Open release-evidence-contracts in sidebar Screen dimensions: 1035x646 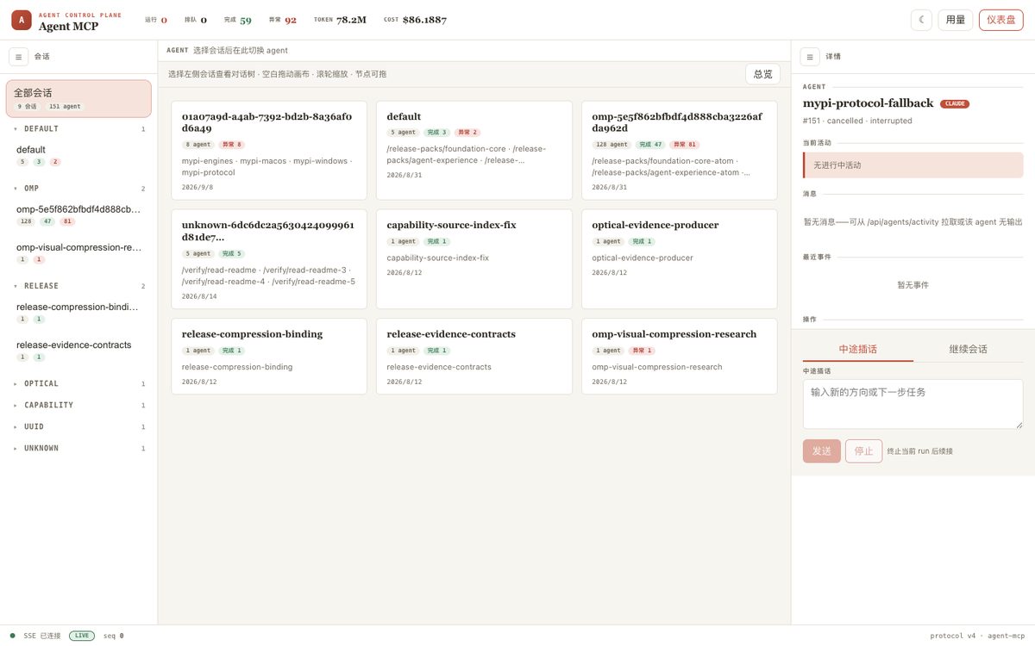tap(78, 350)
